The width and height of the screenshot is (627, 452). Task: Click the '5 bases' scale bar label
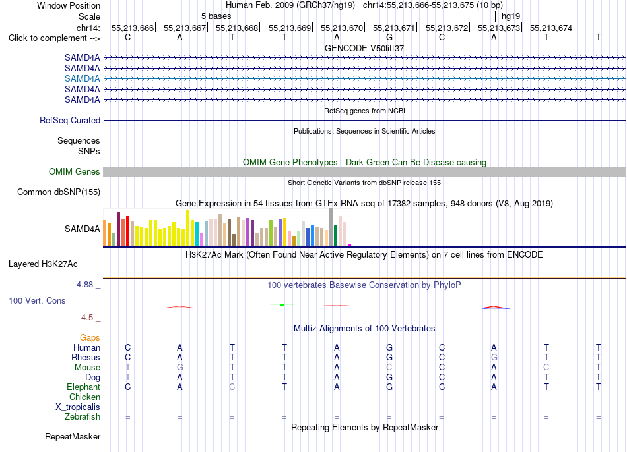click(x=216, y=16)
